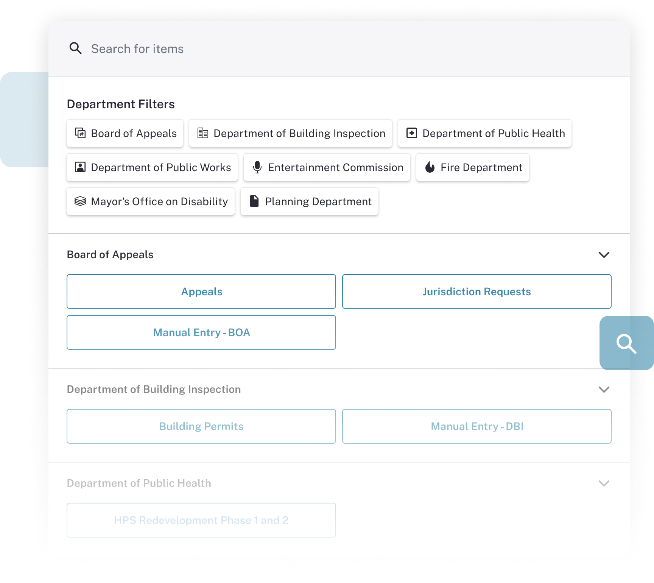Click the Entertainment Commission microphone icon
This screenshot has height=583, width=654.
[257, 167]
